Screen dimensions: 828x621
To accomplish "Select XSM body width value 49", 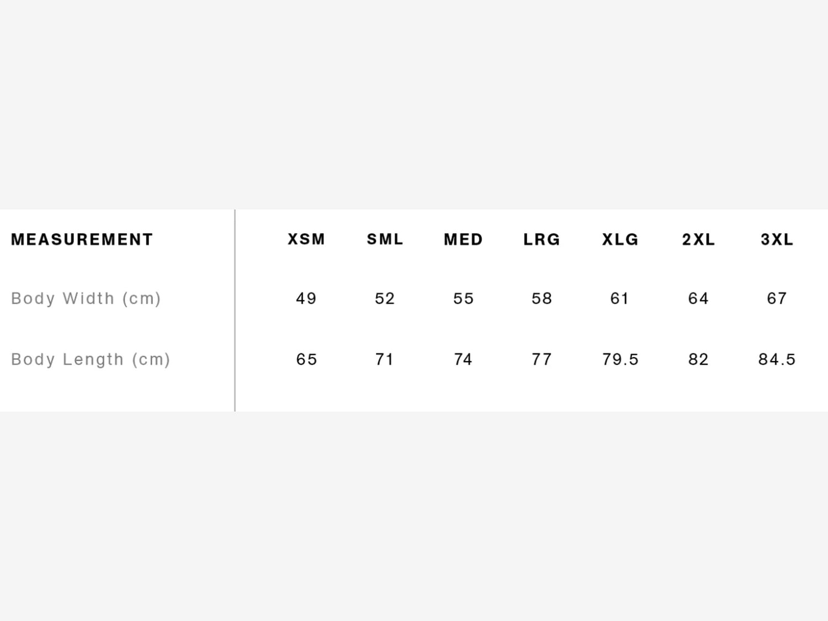I will 306,299.
